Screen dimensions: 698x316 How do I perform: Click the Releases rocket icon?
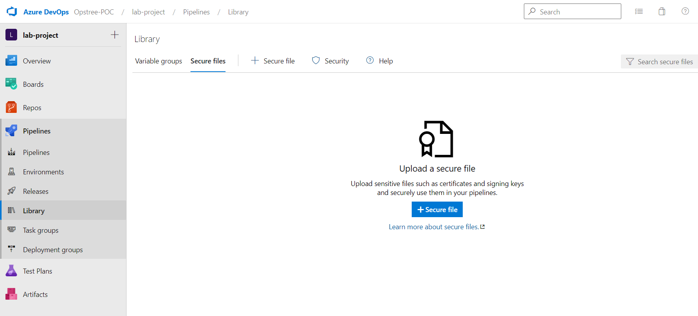pos(12,191)
